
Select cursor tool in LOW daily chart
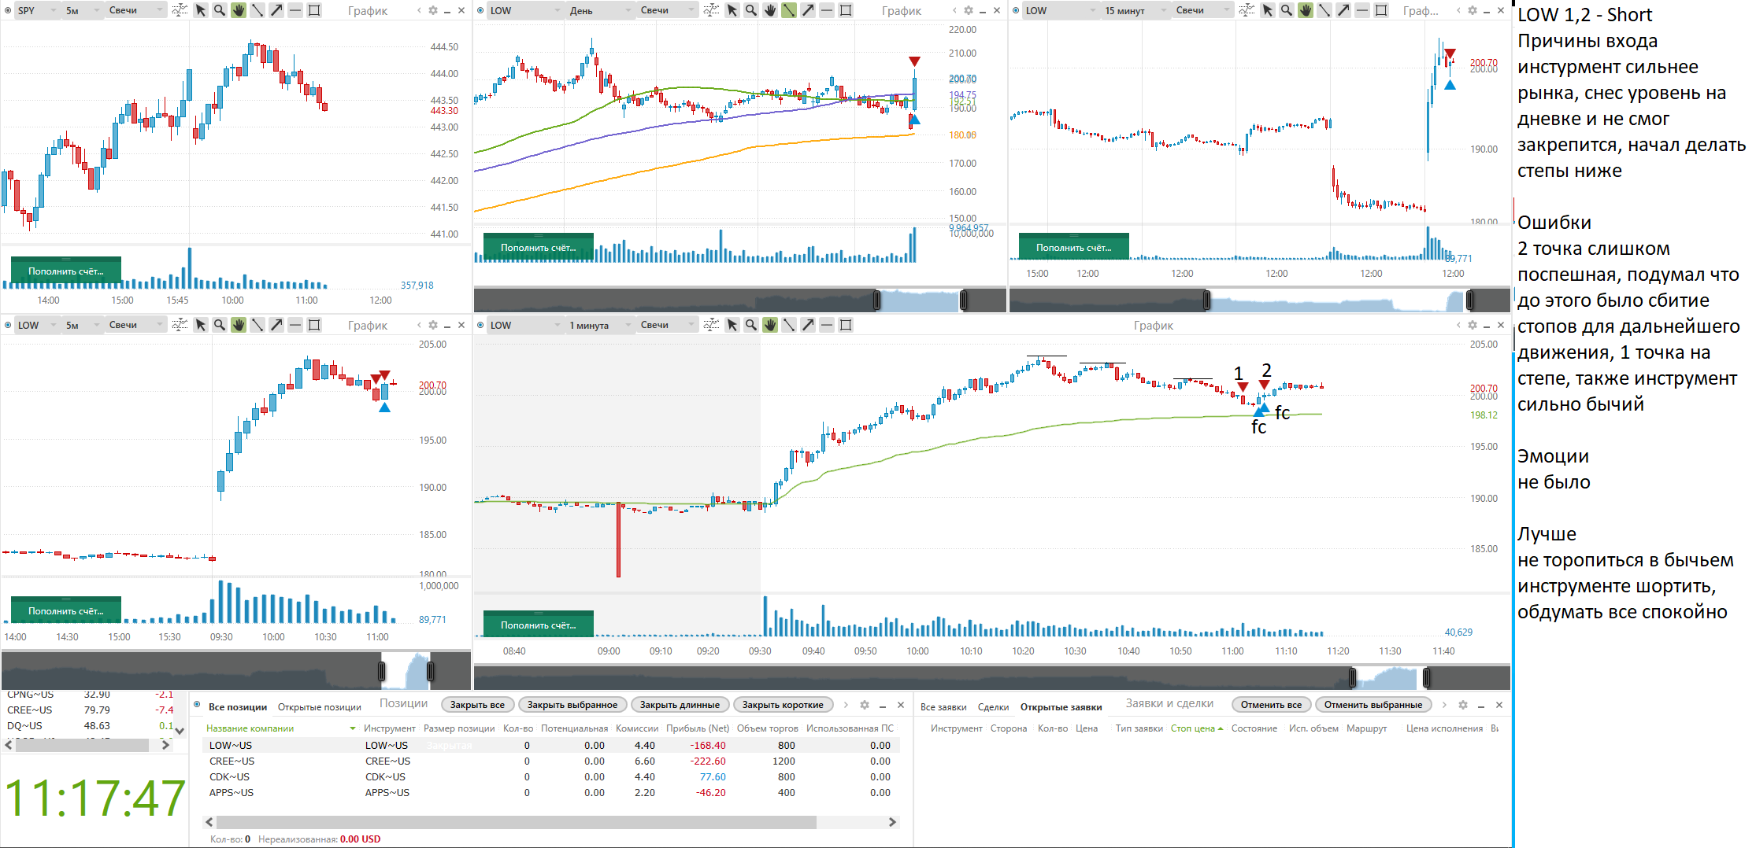[732, 10]
